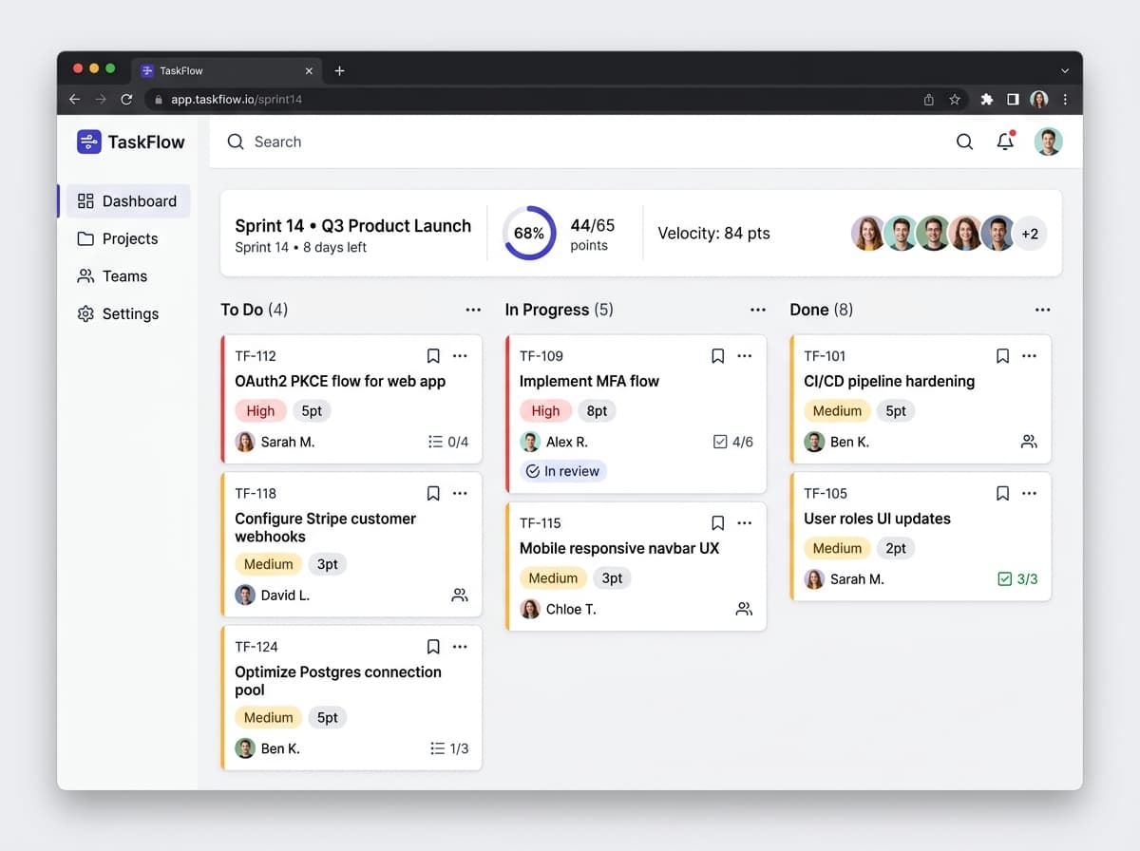This screenshot has height=851, width=1140.
Task: Click the +2 more members badge
Action: tap(1030, 234)
